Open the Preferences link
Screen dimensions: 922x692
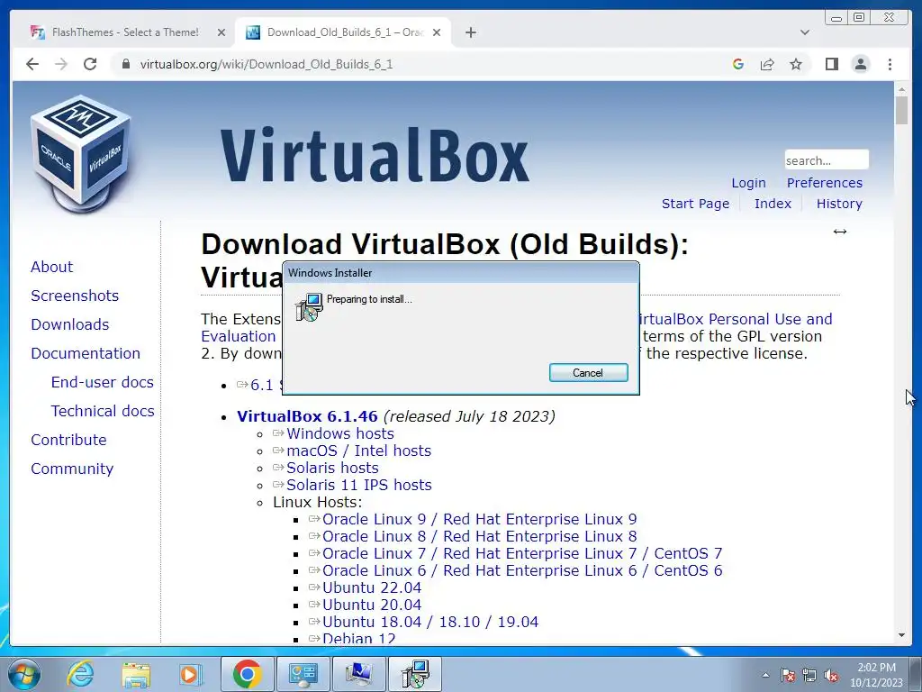(x=825, y=183)
